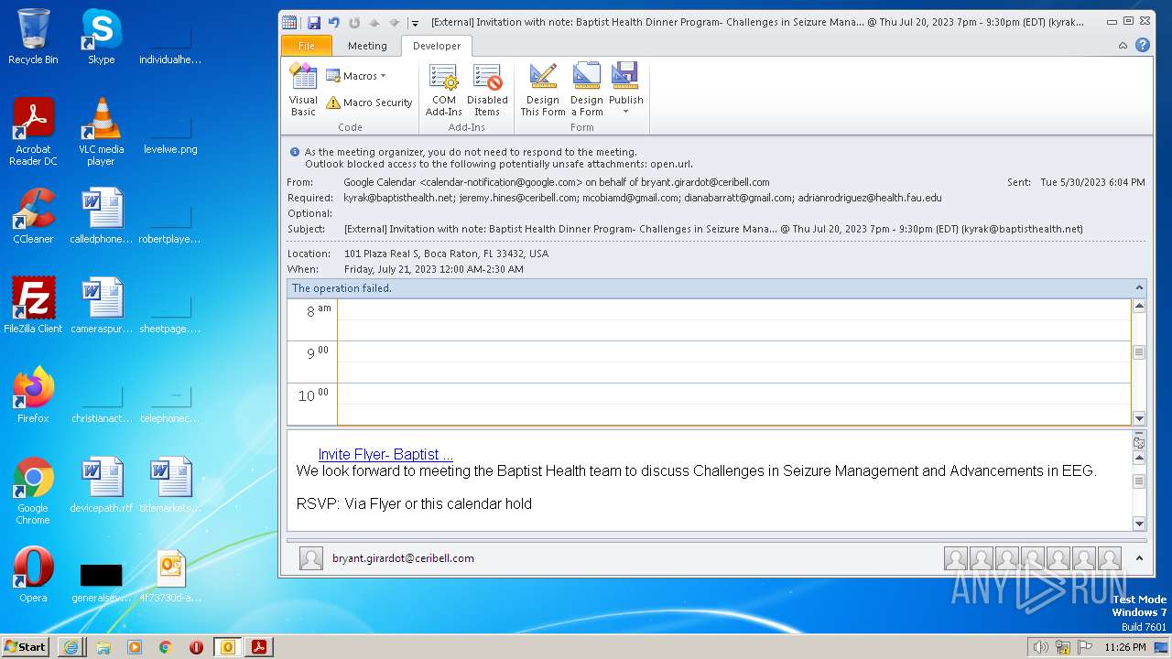
Task: Collapse the calendar preview pane
Action: point(1139,287)
